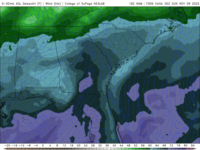The image size is (200, 150).
Task: Click the 36 label on the color scale
Action: 107,145
